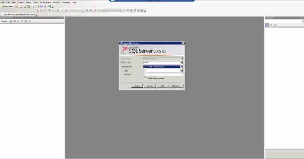The width and height of the screenshot is (304, 159).
Task: Open the Community menu
Action: [66, 2]
